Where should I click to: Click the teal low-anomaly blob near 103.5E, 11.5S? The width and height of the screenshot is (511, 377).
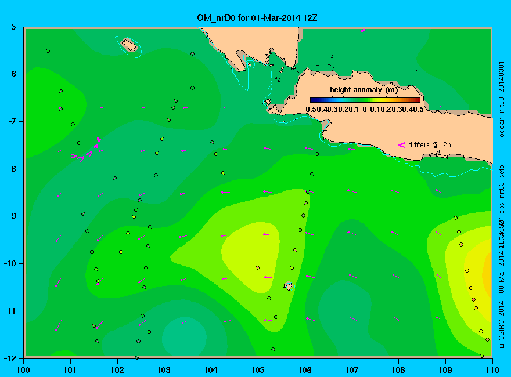coord(185,336)
